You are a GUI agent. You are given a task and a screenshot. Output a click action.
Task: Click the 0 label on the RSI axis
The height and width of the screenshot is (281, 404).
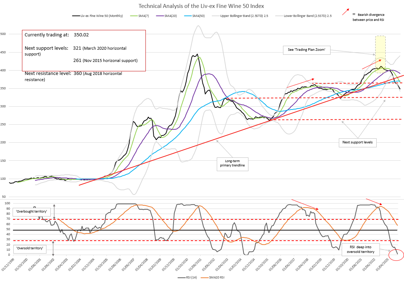(x=9, y=255)
